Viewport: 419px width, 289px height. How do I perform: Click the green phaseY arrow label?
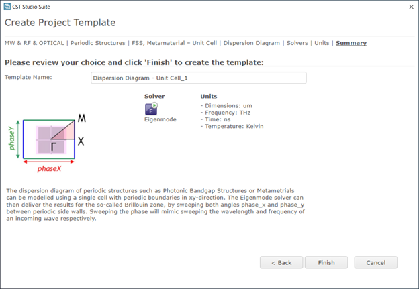coord(12,138)
